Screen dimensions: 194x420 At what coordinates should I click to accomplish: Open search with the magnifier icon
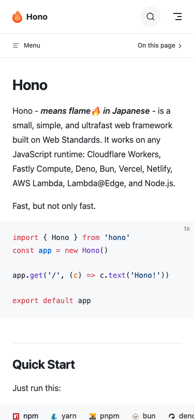[x=151, y=17]
